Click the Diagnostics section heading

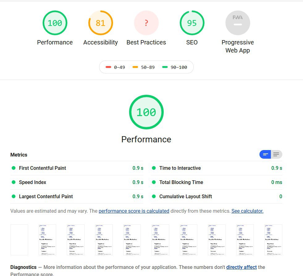click(x=23, y=267)
